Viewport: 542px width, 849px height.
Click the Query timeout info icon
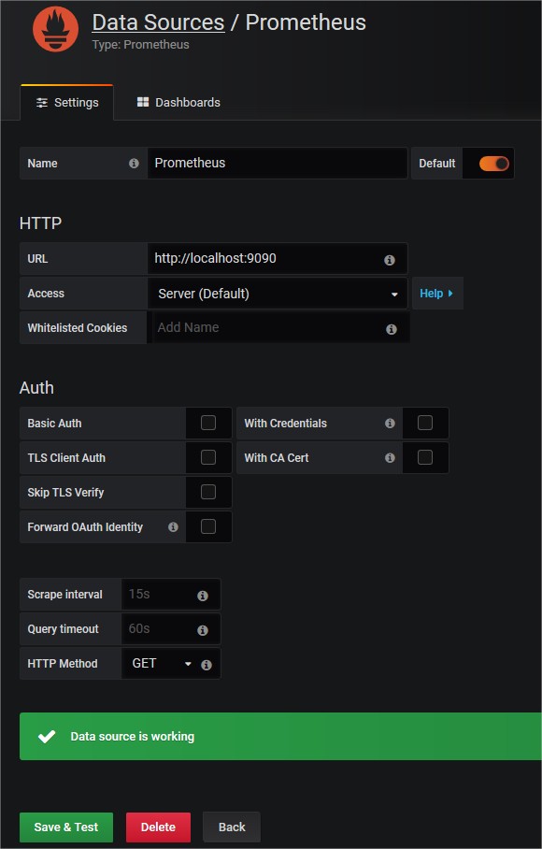(202, 630)
